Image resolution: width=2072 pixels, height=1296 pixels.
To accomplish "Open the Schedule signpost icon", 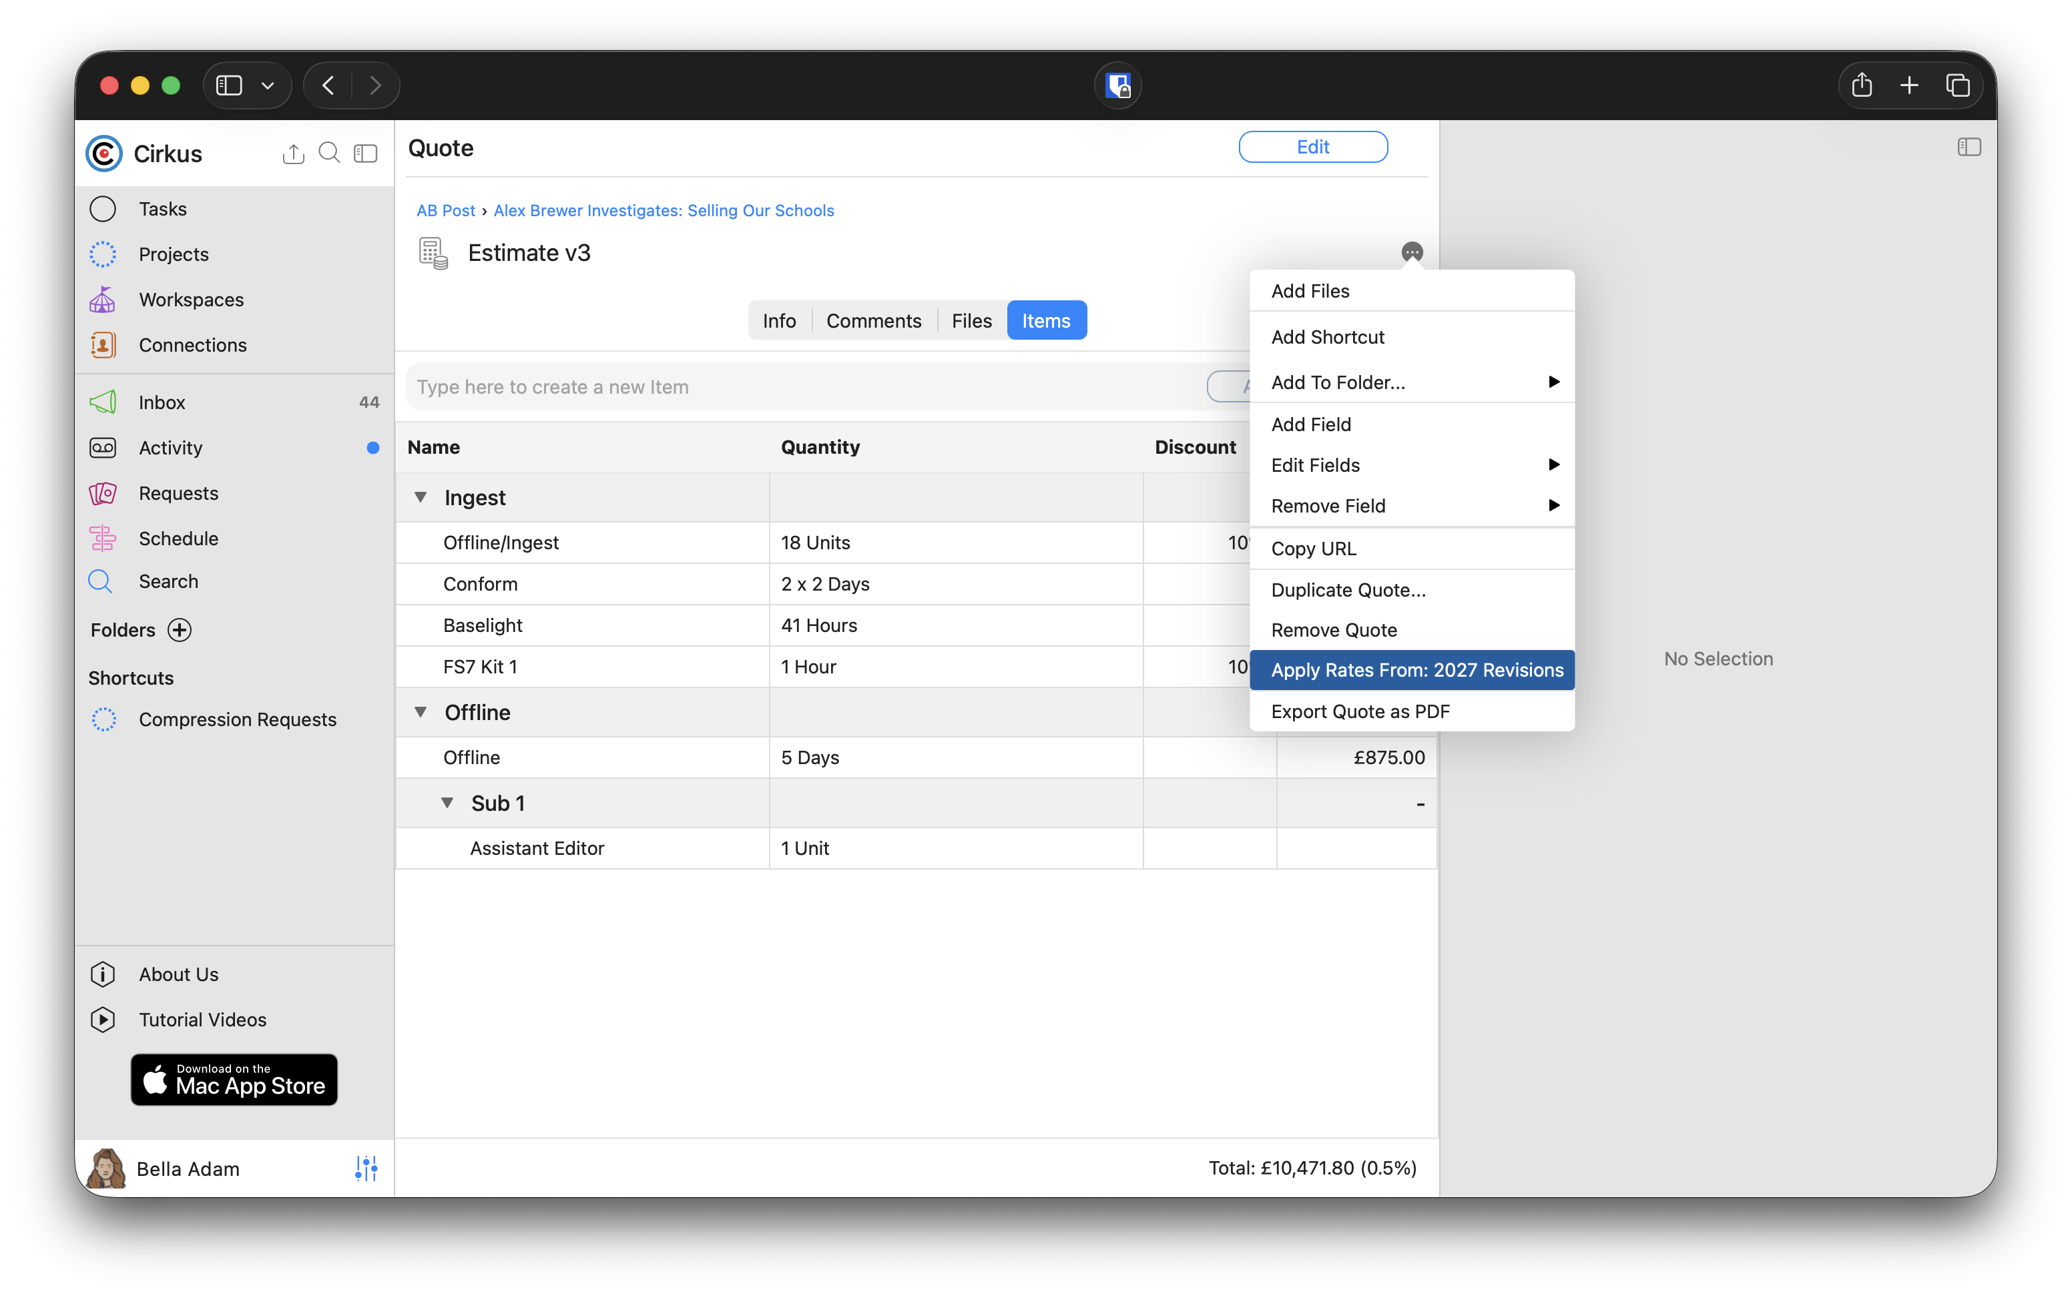I will click(x=103, y=539).
